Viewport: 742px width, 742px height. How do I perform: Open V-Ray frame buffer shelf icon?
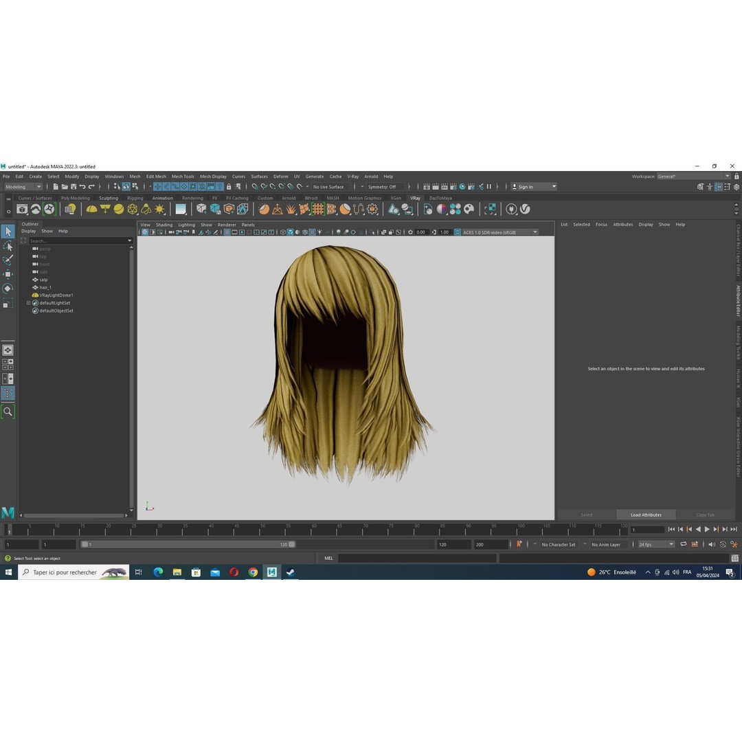click(x=22, y=209)
